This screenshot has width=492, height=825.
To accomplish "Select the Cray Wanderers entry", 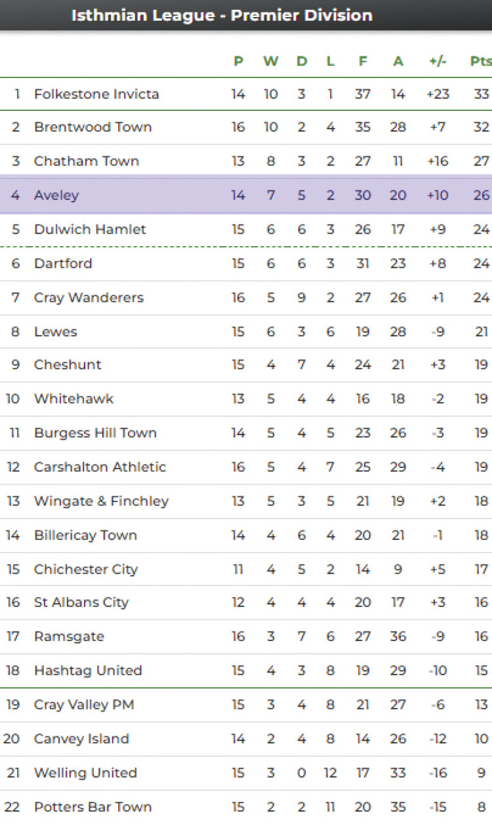I will [89, 297].
